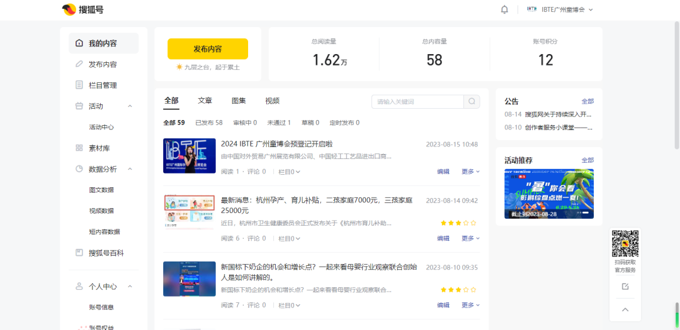Image resolution: width=680 pixels, height=330 pixels.
Task: Open 栏目0 dropdown for Hangzhou subsidy article
Action: (289, 238)
